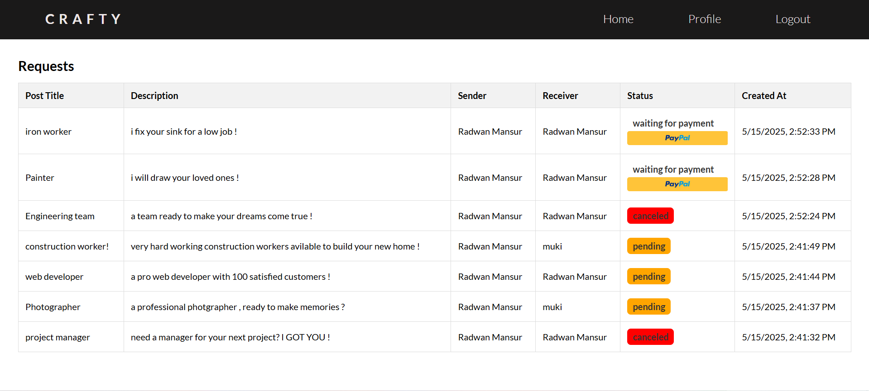This screenshot has height=391, width=869.
Task: Click the Created At column header
Action: click(764, 96)
